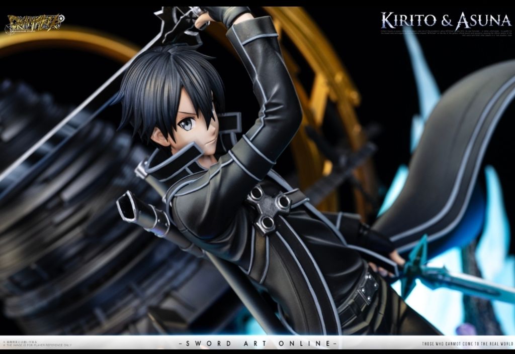Click the "- Sword Art Online -" caption
The image size is (515, 354).
coord(258,343)
